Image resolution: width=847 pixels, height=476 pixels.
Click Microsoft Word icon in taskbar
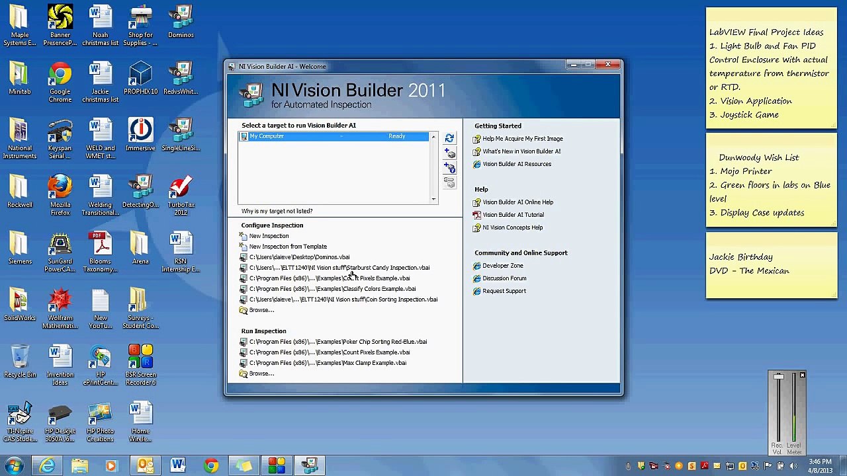click(x=177, y=465)
